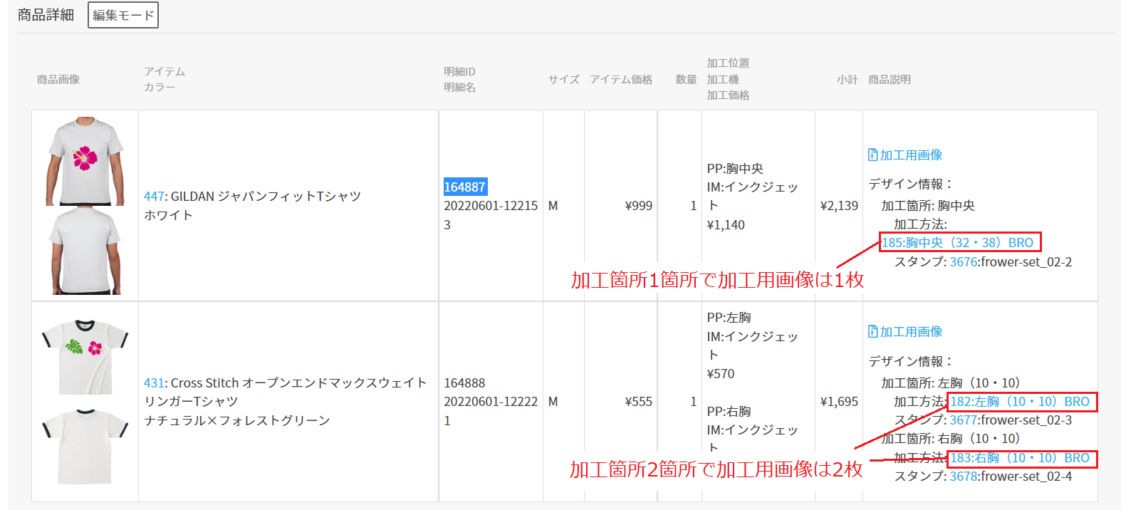The width and height of the screenshot is (1121, 510).
Task: Open 183:右胸（10・10）BRO link
Action: click(x=1020, y=457)
